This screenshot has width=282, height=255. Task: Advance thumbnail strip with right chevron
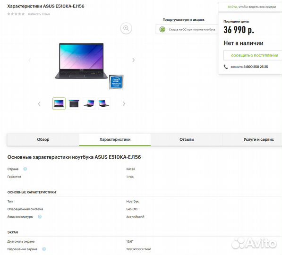click(124, 103)
